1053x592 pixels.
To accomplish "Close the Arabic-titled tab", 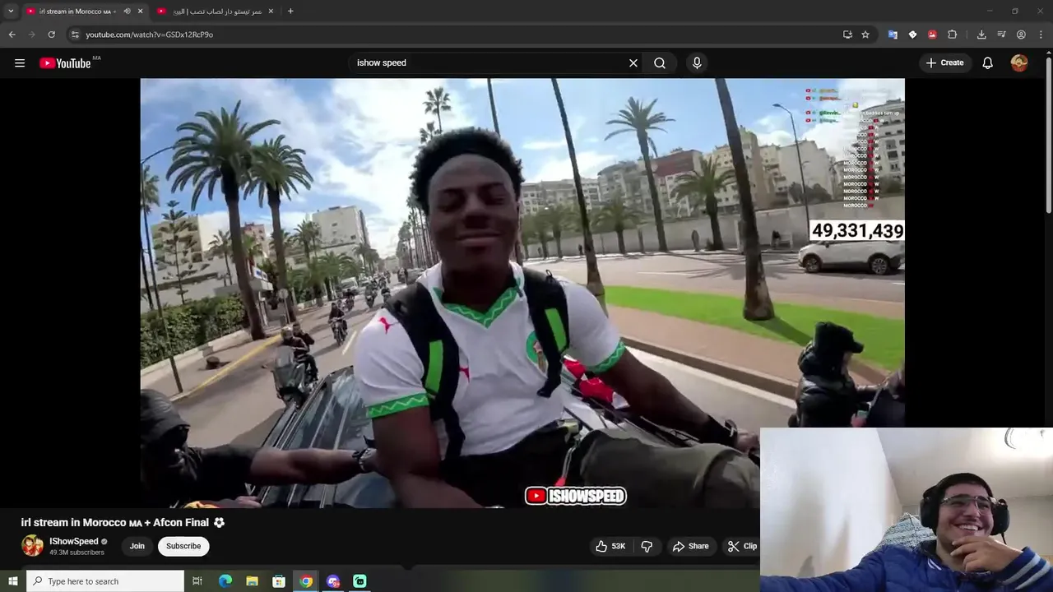I will click(270, 11).
